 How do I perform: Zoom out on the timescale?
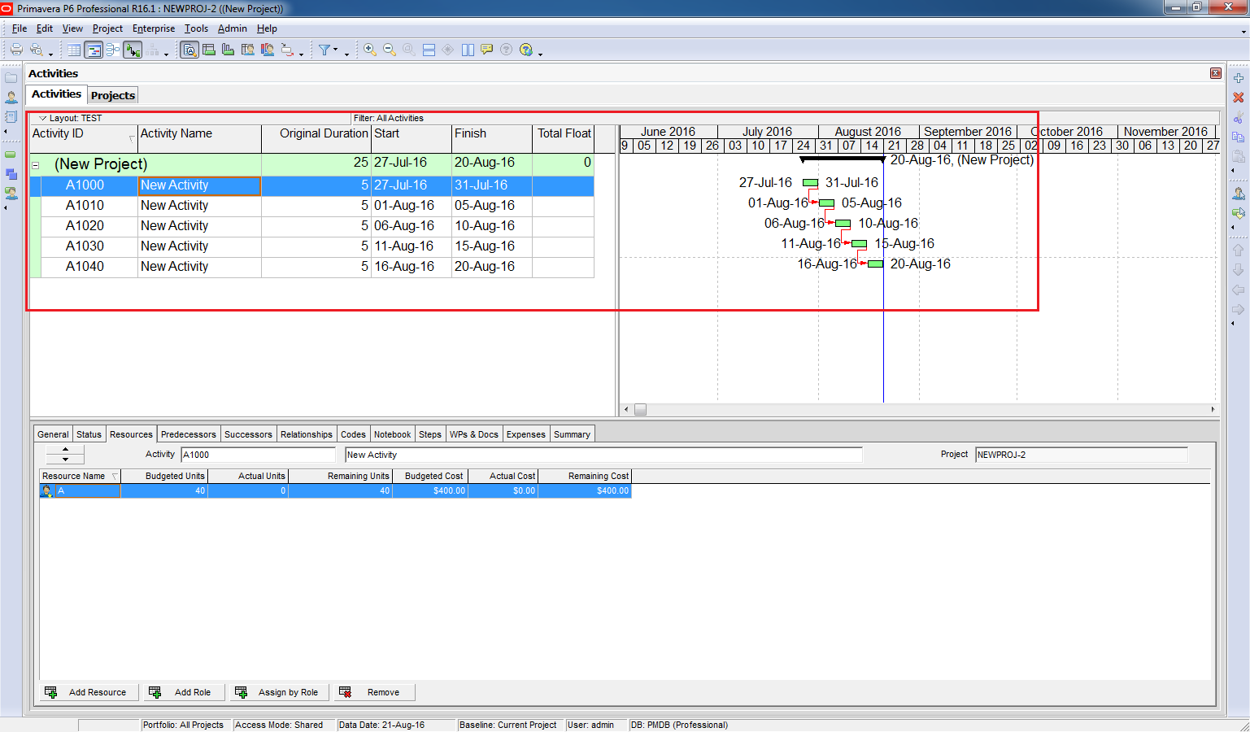coord(390,50)
